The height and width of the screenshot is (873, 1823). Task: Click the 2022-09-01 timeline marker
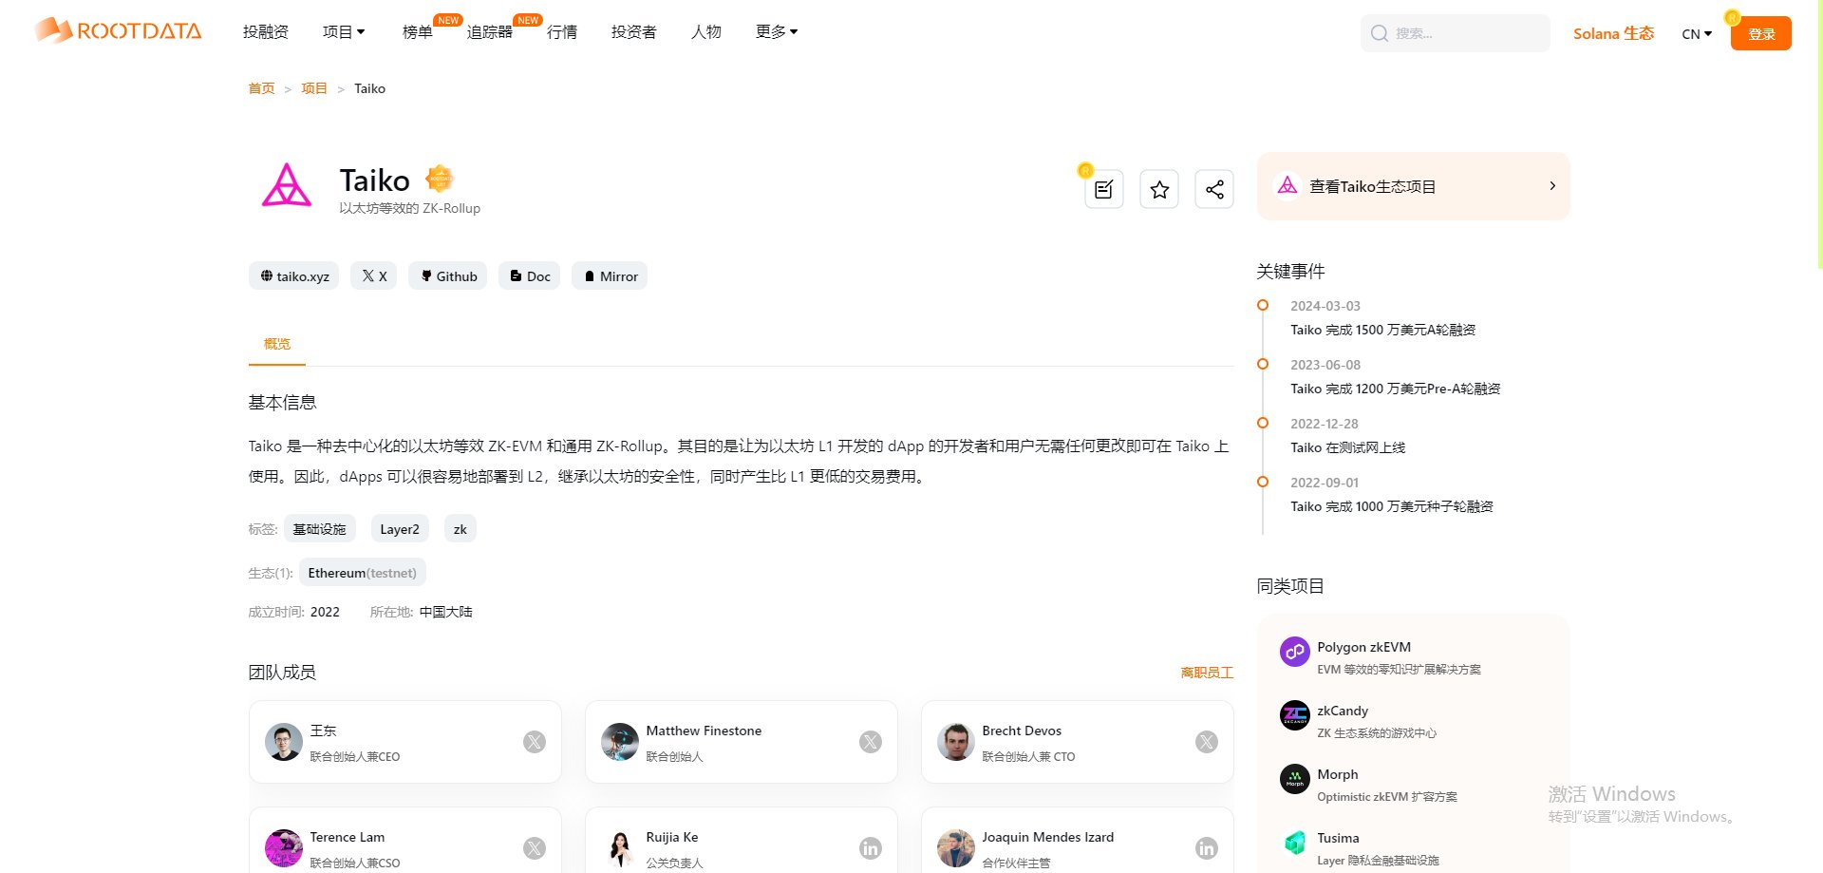[1263, 482]
